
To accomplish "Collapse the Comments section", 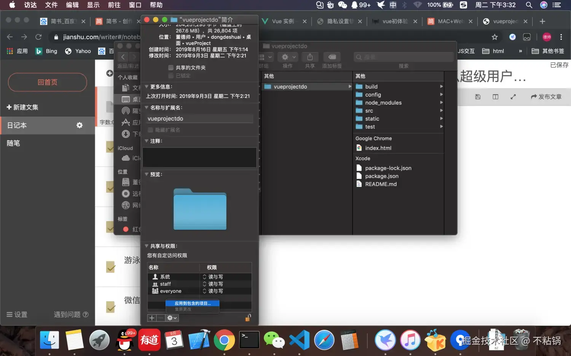I will (147, 141).
